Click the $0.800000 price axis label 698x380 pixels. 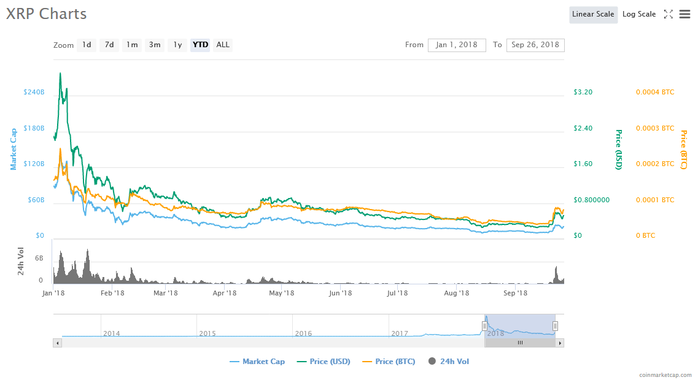pos(592,200)
